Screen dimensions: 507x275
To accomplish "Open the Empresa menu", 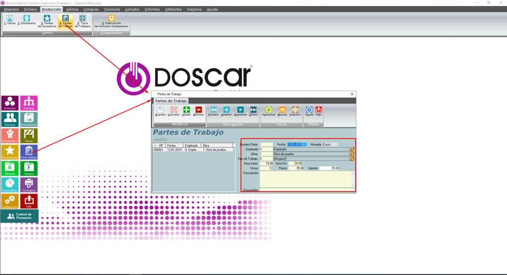I will [x=11, y=9].
